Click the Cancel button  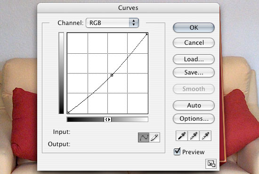click(194, 42)
